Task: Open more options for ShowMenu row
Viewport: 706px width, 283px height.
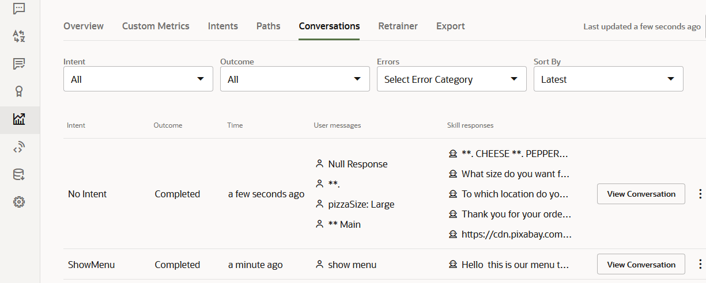Action: pos(700,265)
